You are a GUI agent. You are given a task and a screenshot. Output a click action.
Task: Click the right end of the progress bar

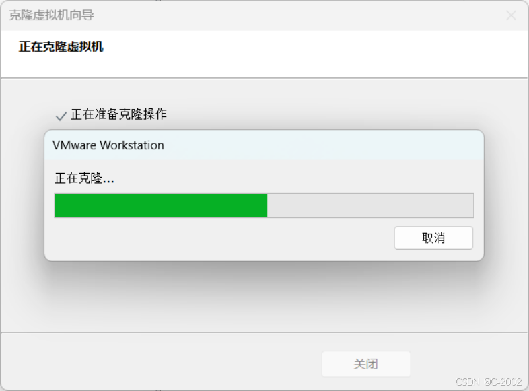coord(469,205)
